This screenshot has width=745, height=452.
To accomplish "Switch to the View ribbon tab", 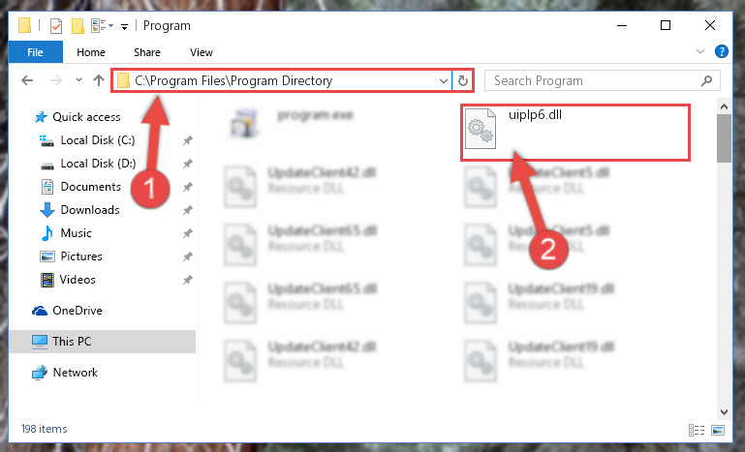I will click(x=202, y=52).
